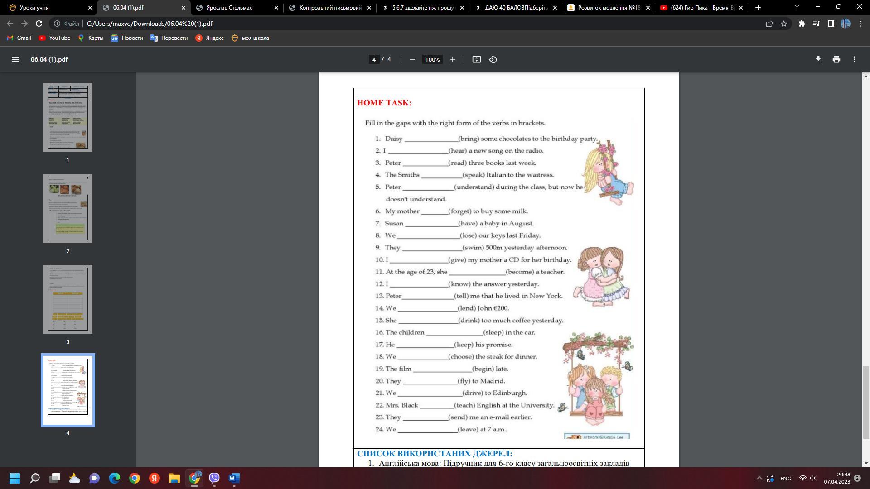Open the YouTube bookmark
The image size is (870, 489).
point(54,38)
